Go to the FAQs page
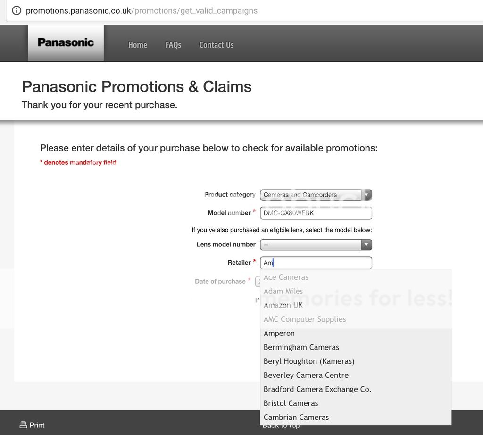Viewport: 483px width, 435px height. [x=173, y=45]
